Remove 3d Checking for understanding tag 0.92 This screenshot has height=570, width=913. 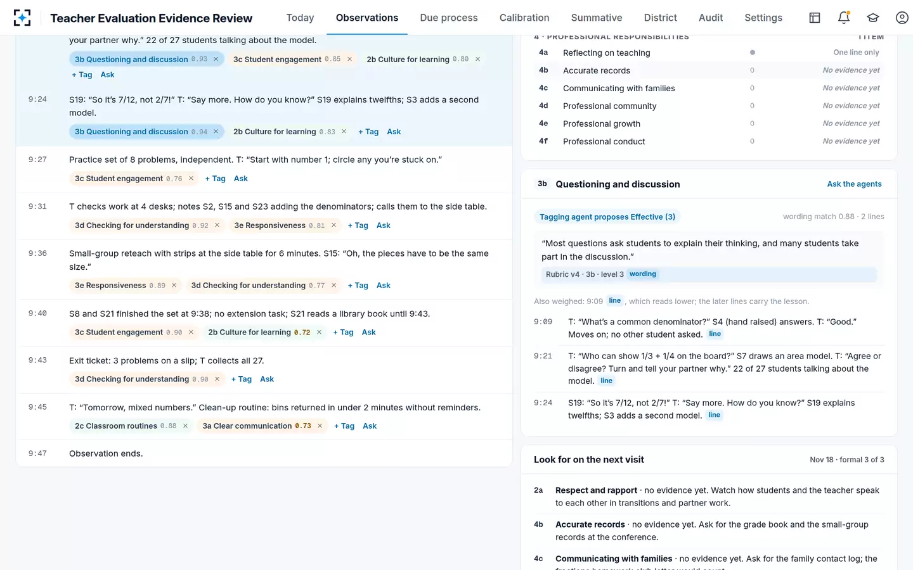click(x=217, y=225)
